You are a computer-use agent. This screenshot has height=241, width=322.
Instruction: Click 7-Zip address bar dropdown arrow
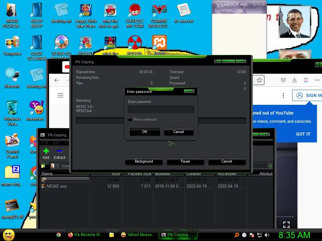(271, 166)
